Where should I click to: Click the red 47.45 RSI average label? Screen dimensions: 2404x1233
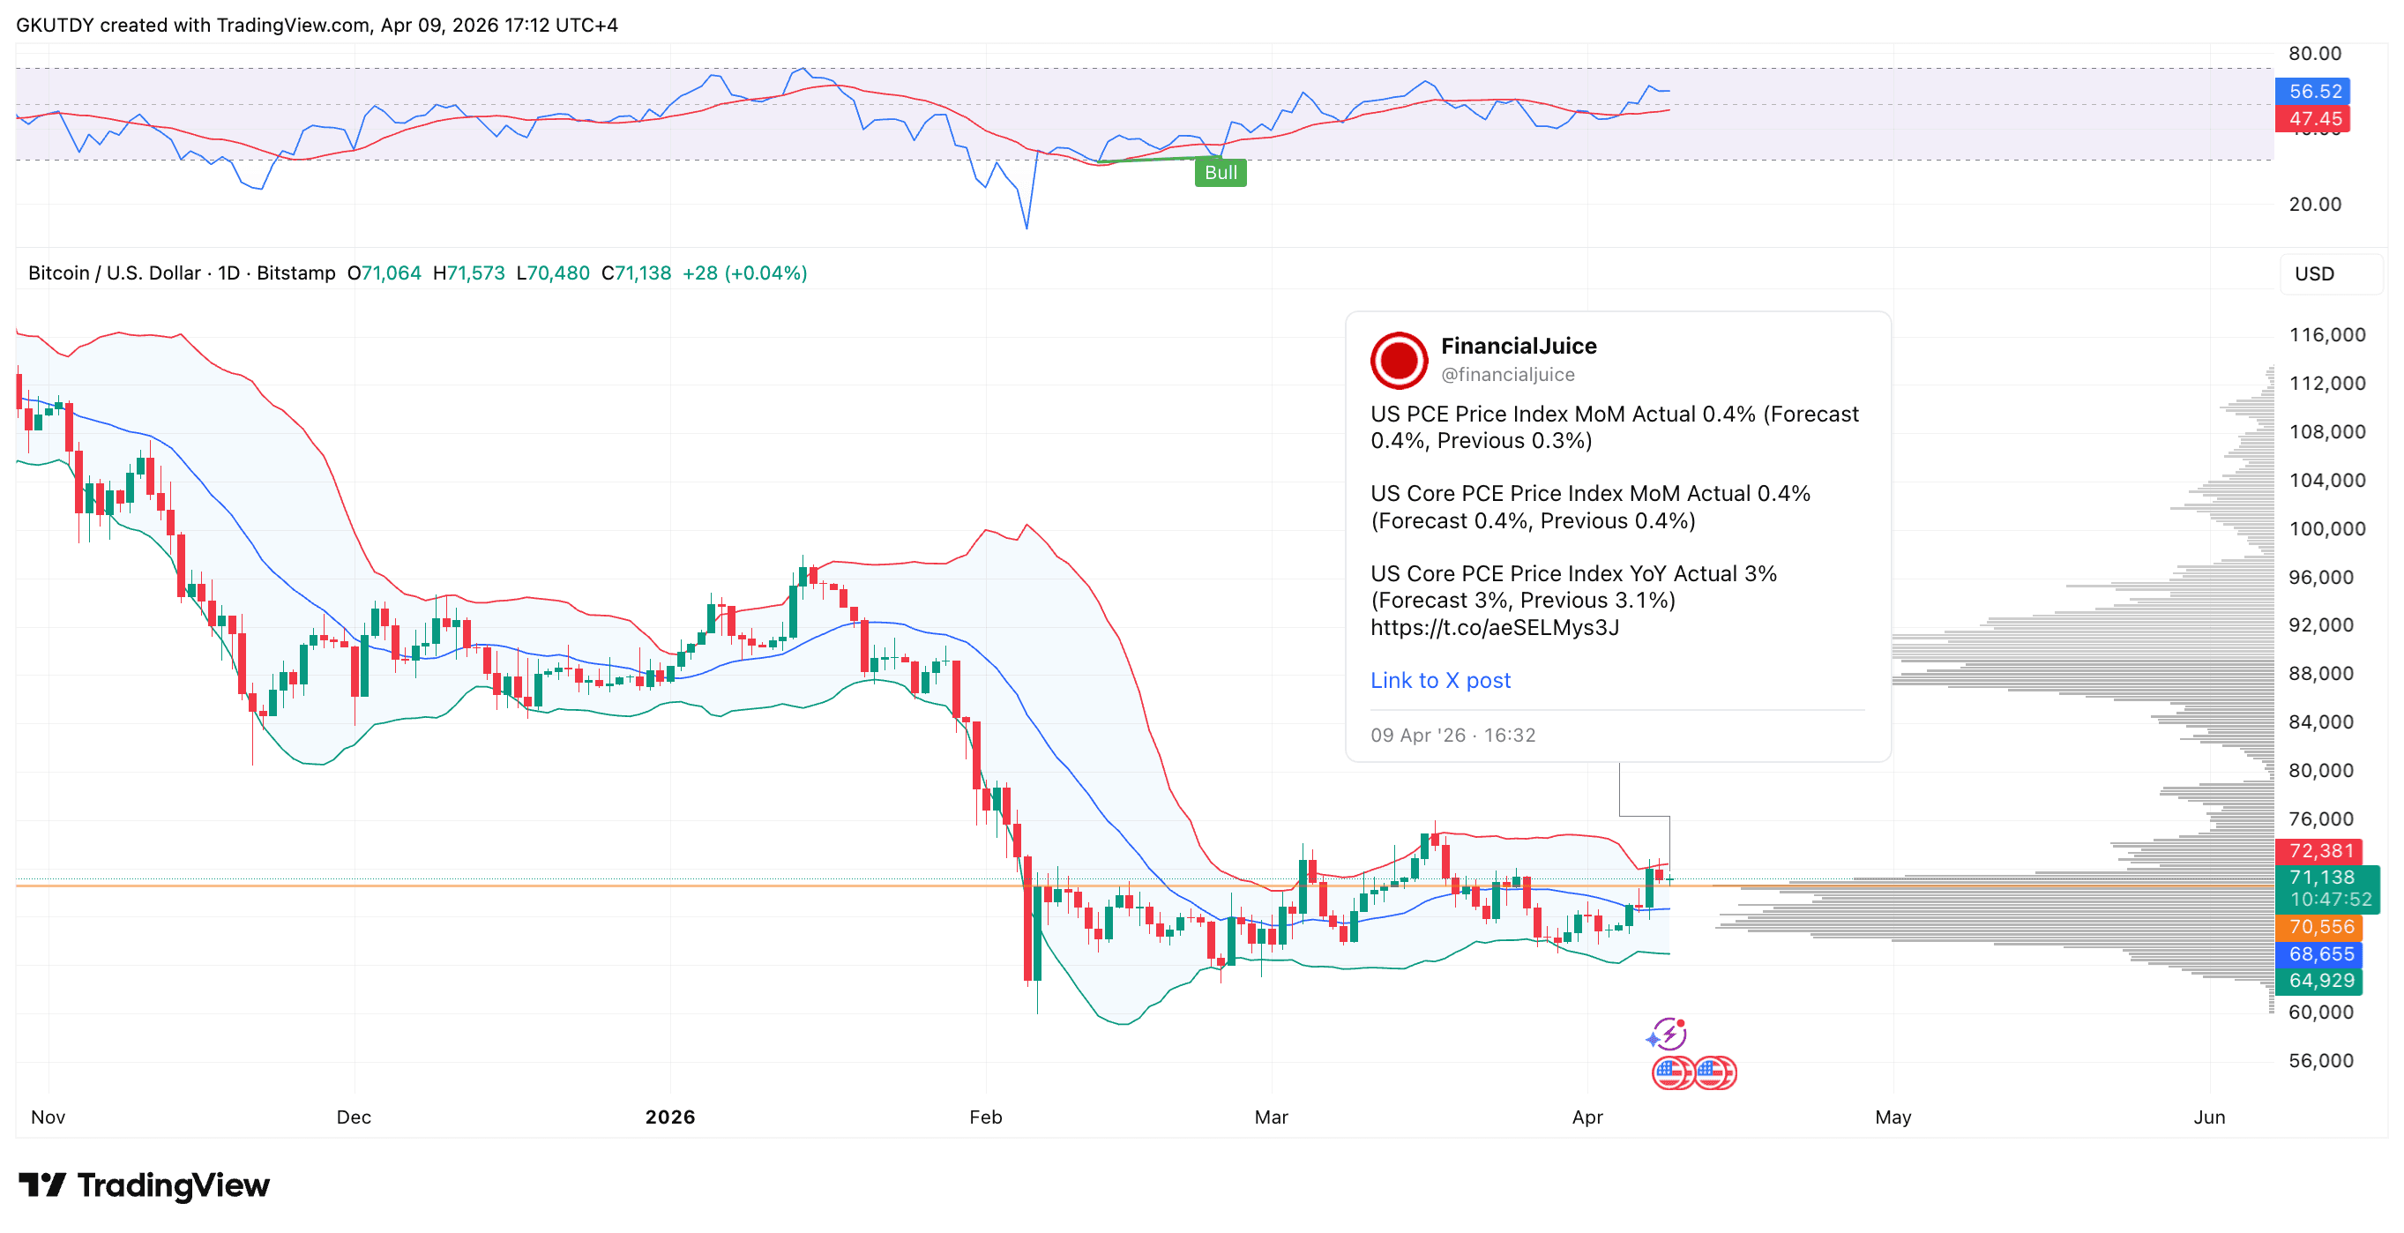pyautogui.click(x=2313, y=118)
